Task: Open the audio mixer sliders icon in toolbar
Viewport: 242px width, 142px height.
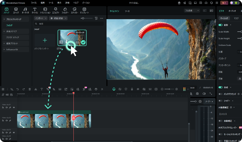Action: [60, 89]
